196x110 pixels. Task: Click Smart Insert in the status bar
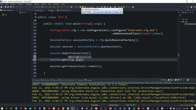tap(114, 105)
